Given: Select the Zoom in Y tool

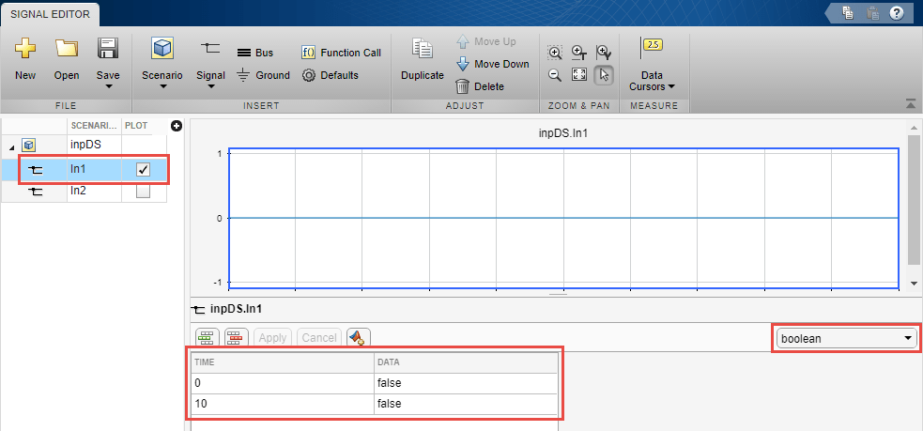Looking at the screenshot, I should click(x=604, y=53).
